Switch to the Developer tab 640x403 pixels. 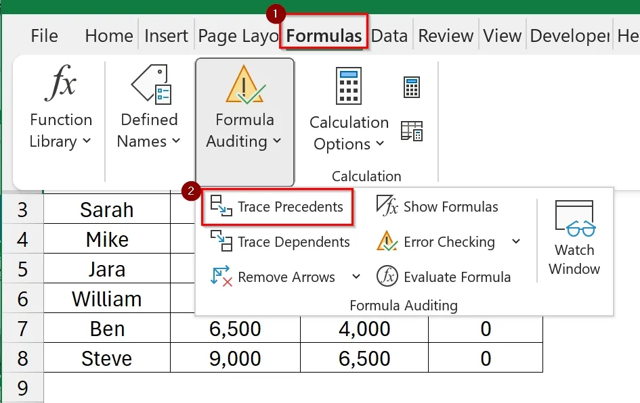(x=570, y=36)
